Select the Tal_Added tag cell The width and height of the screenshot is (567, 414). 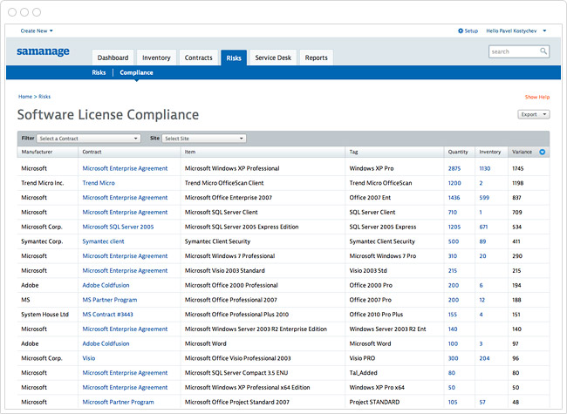[363, 373]
